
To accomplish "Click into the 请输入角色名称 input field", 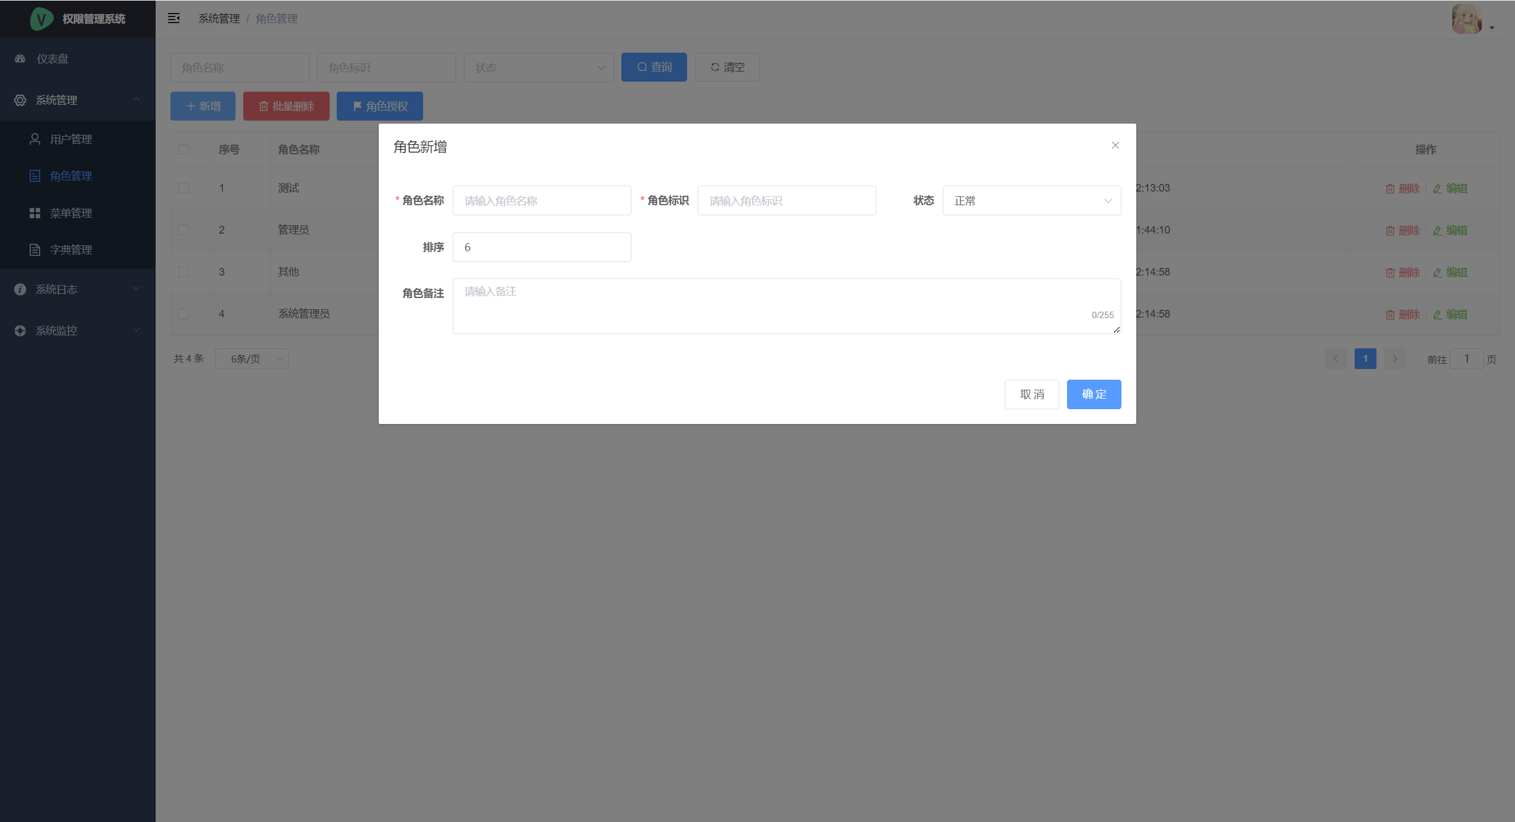I will [x=541, y=201].
